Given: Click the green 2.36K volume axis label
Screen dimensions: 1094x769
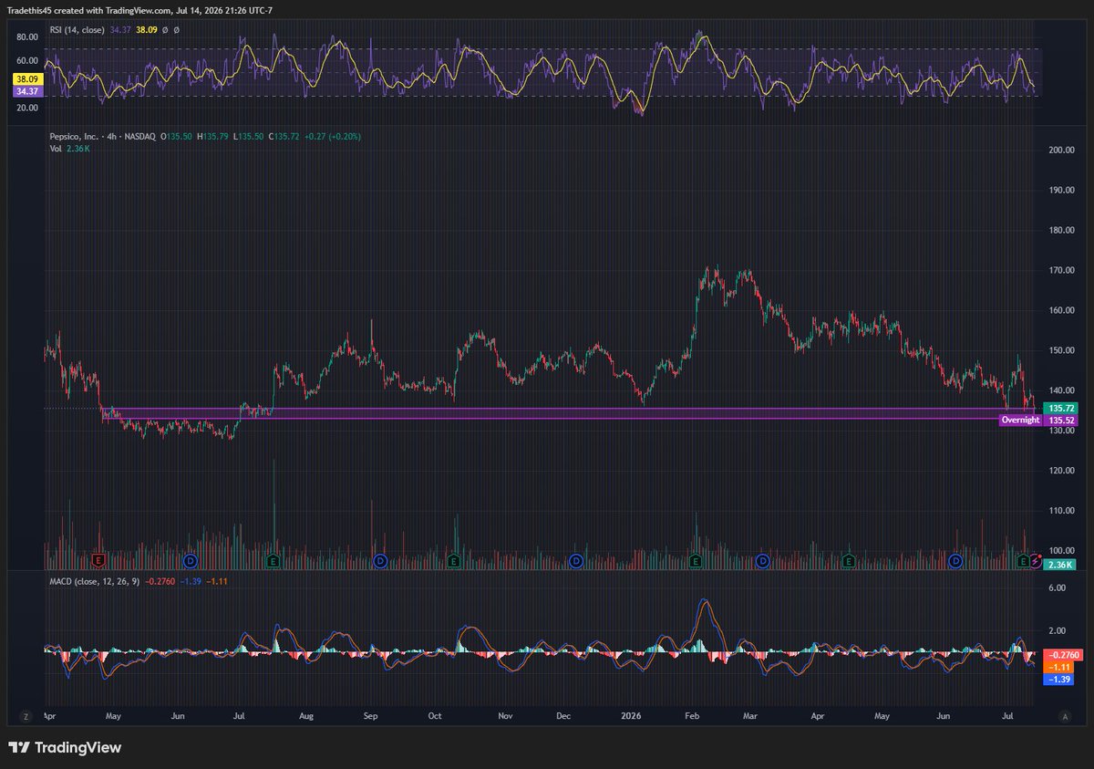Looking at the screenshot, I should click(1059, 565).
